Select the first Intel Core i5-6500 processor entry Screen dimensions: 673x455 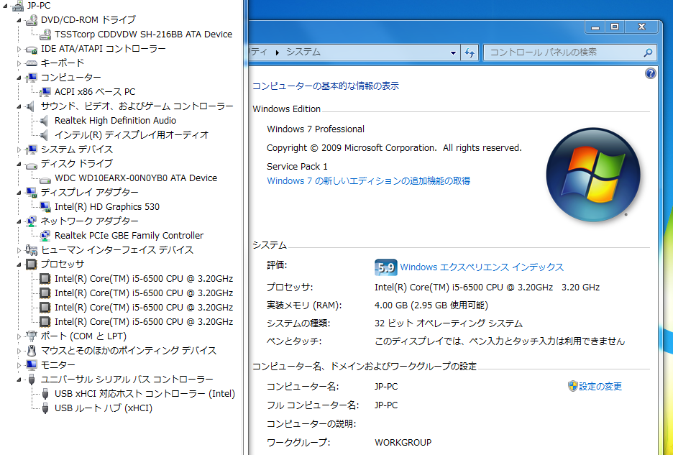144,279
